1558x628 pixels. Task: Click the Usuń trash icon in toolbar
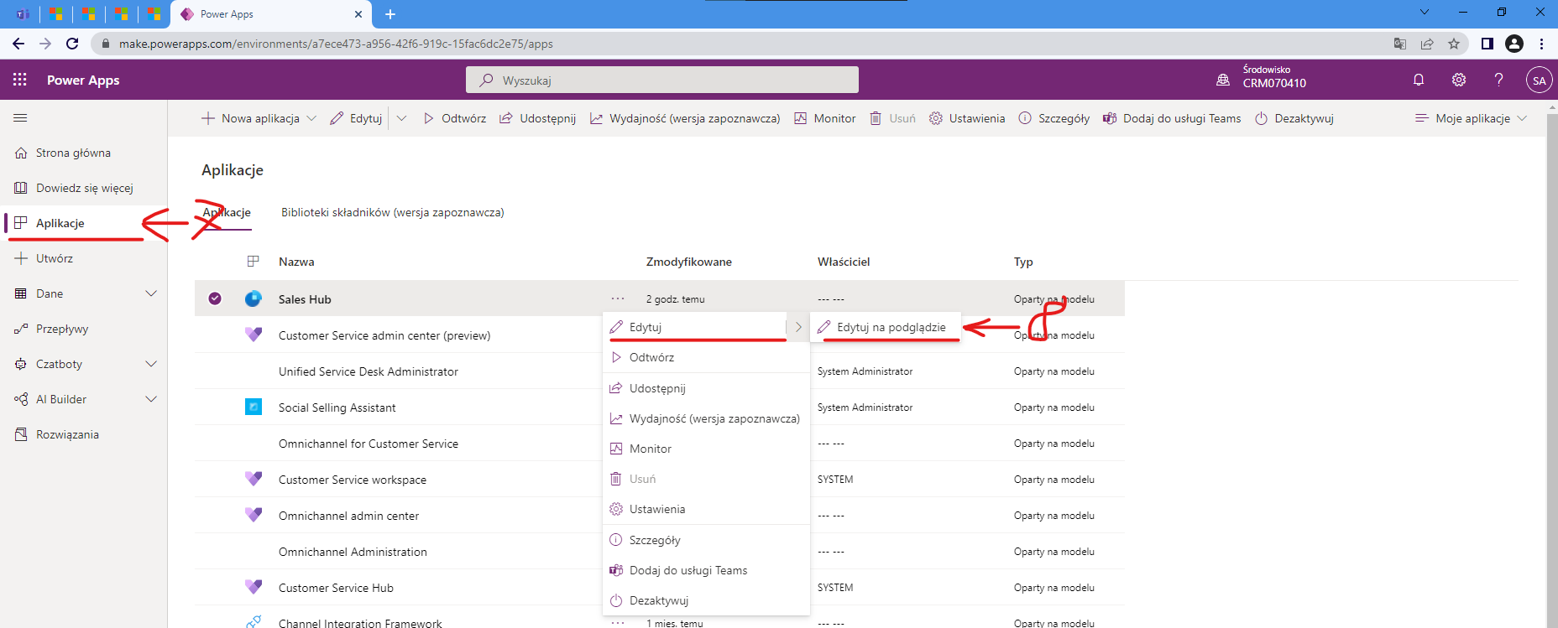pyautogui.click(x=876, y=118)
